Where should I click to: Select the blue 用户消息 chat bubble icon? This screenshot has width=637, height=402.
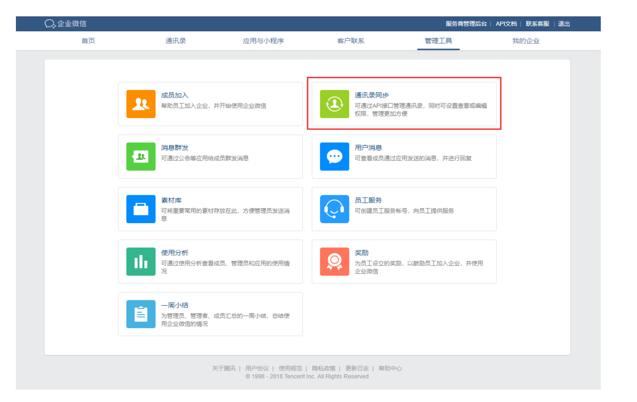point(334,156)
